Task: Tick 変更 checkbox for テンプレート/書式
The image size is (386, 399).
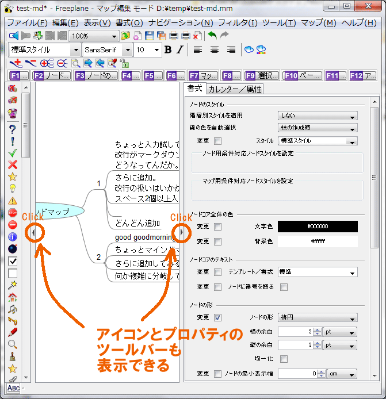Action: pos(217,272)
